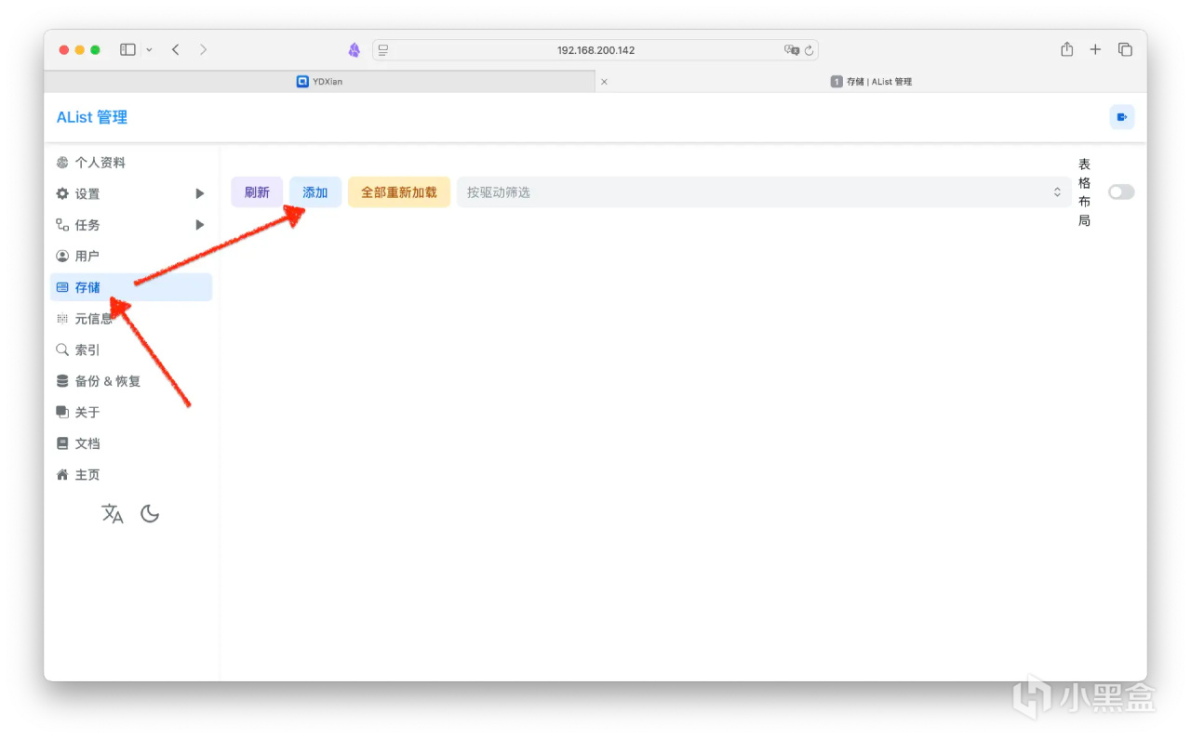Reload the current page
The image size is (1191, 739).
click(x=809, y=50)
